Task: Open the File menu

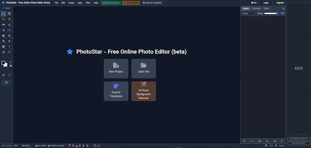Action: [56, 3]
